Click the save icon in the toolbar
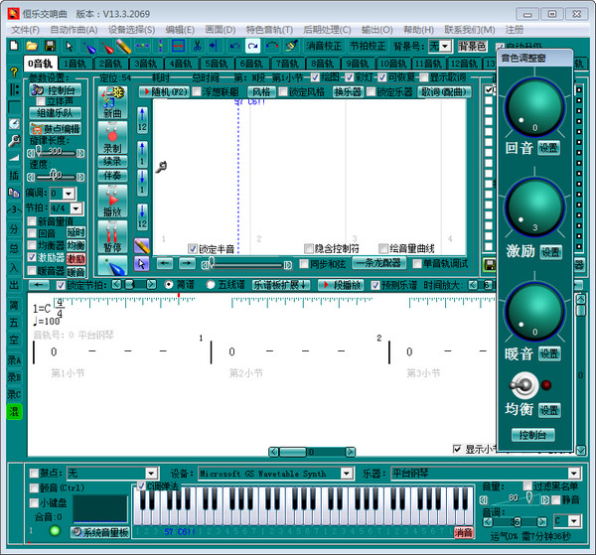The width and height of the screenshot is (596, 555). click(50, 47)
